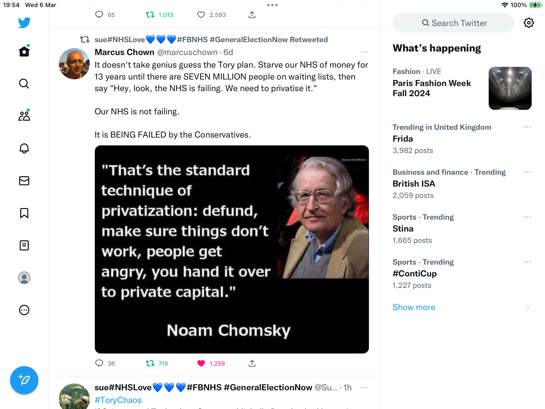Open the Explore search icon in sidebar
This screenshot has height=409, width=545.
(24, 84)
